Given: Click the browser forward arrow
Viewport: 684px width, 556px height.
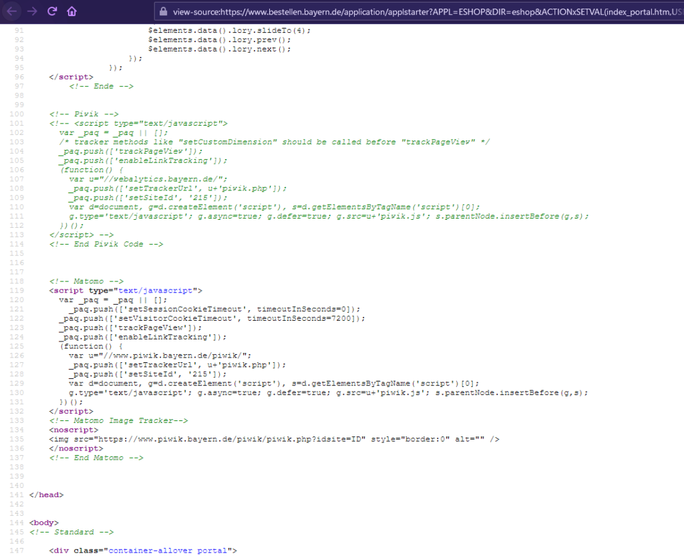Looking at the screenshot, I should pyautogui.click(x=32, y=11).
